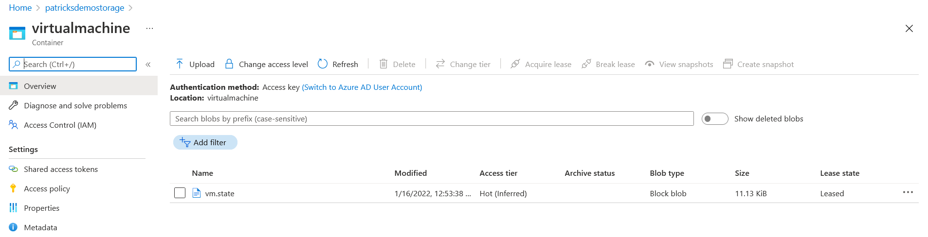Close the container pane with the X

(x=909, y=29)
